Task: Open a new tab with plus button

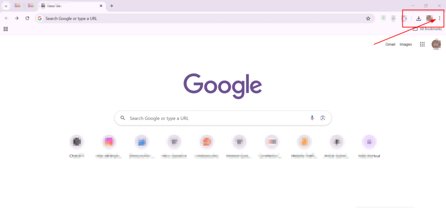Action: coord(112,6)
